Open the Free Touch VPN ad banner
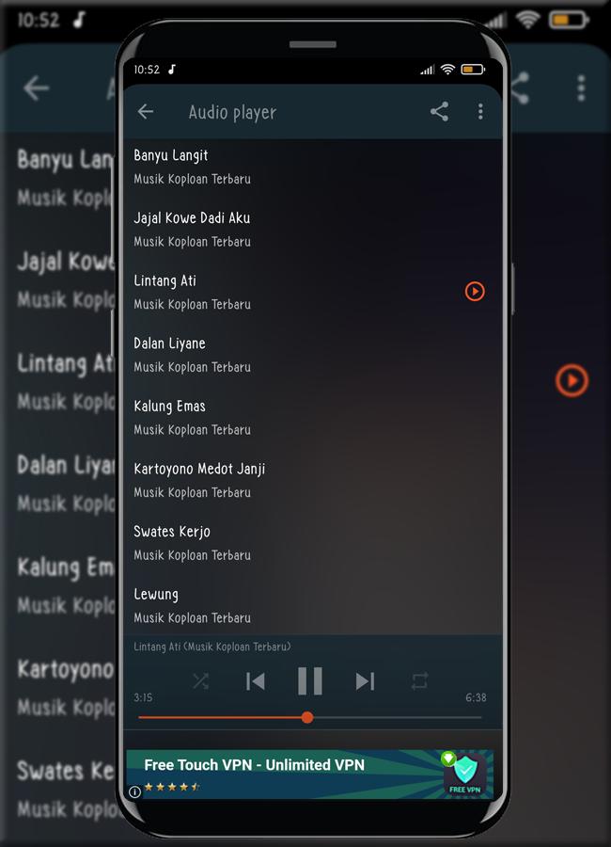 (310, 775)
